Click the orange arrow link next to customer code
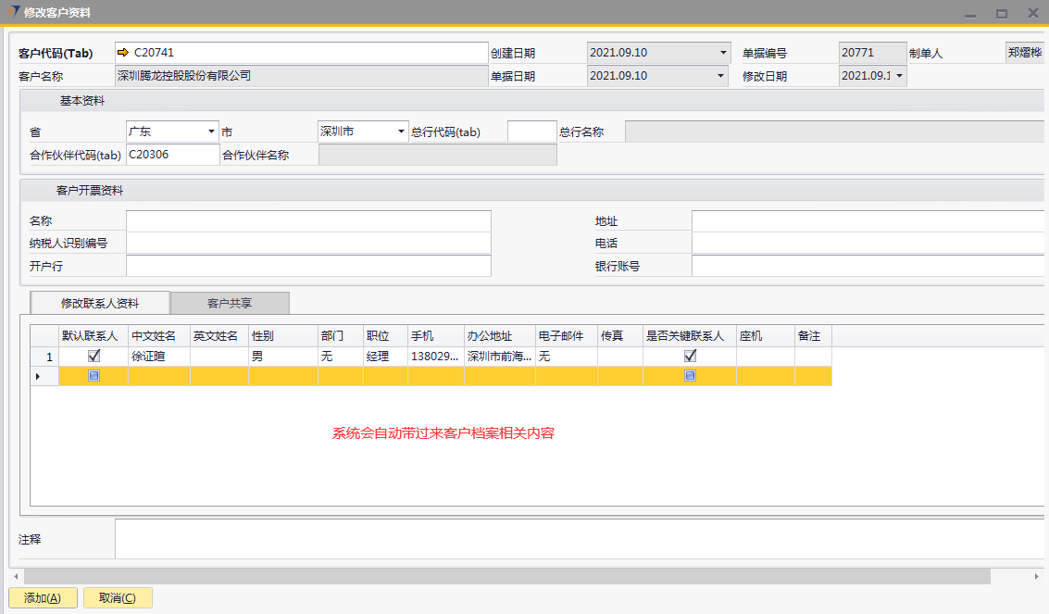The width and height of the screenshot is (1049, 614). (x=123, y=53)
